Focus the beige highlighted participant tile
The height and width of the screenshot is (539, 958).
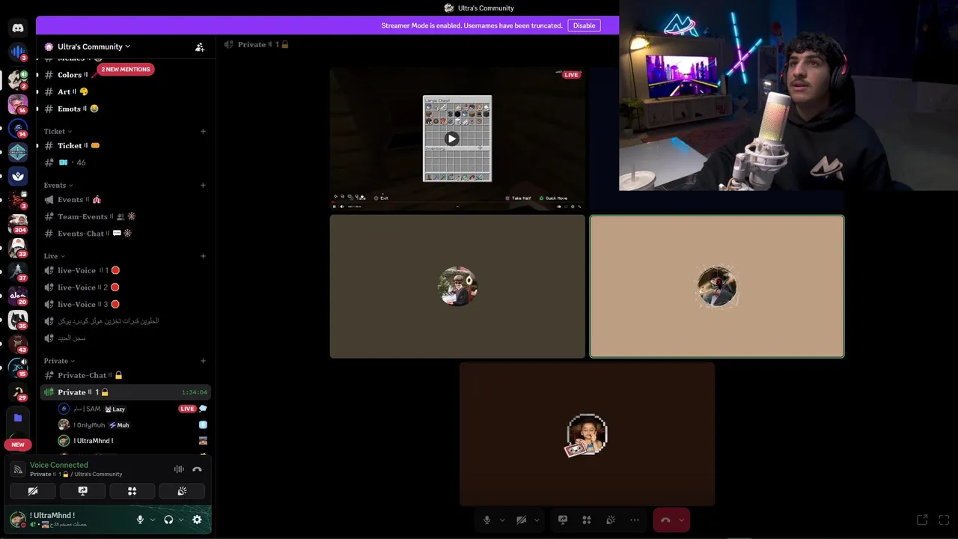tap(717, 287)
